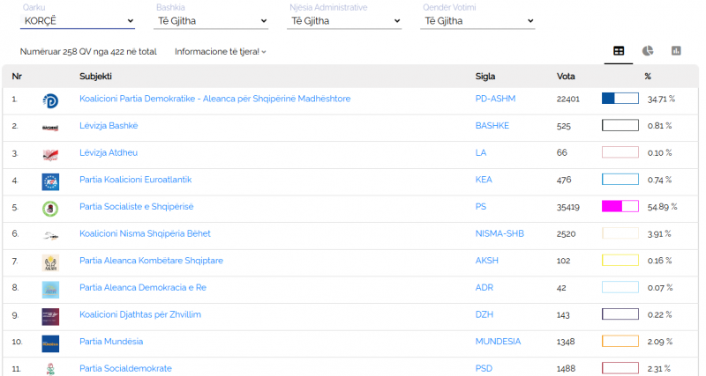Click the Partia Mundësia logo
The width and height of the screenshot is (706, 376).
coord(50,343)
